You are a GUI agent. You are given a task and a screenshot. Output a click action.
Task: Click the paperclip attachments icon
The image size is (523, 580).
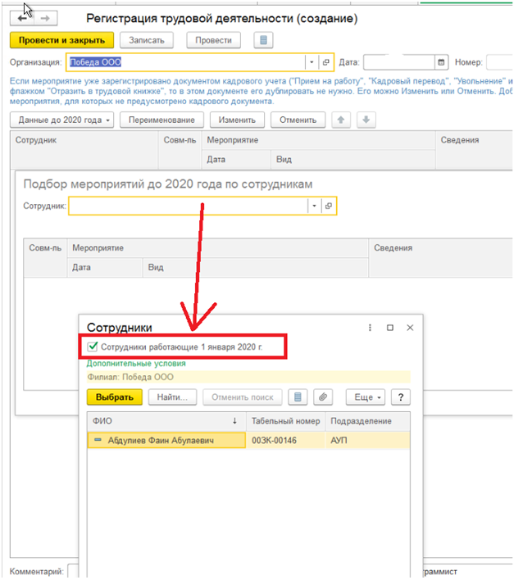coord(323,396)
